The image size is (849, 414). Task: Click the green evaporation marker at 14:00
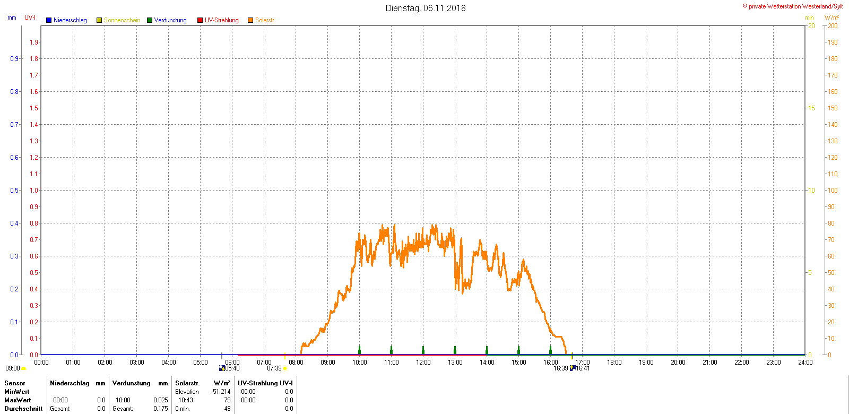[x=487, y=350]
